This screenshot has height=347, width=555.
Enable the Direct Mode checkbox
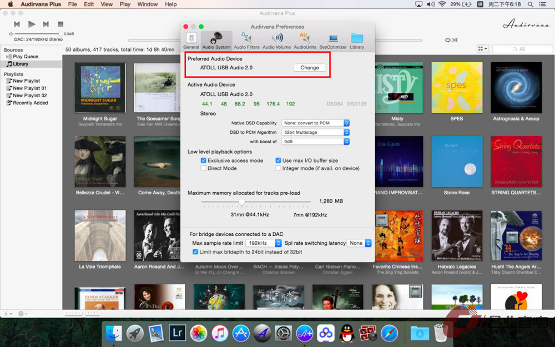click(x=204, y=168)
